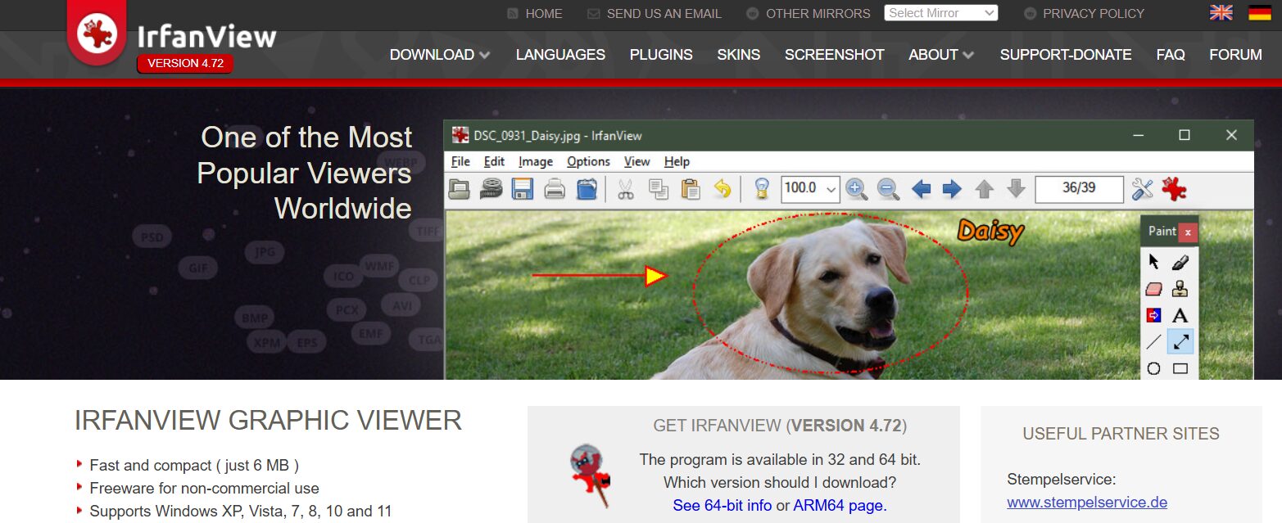Click the blue right arrow next-image icon
The height and width of the screenshot is (523, 1282).
click(x=952, y=189)
